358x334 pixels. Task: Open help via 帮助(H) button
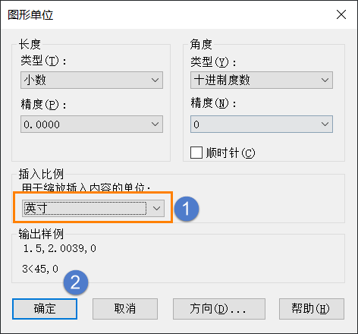[x=312, y=309]
